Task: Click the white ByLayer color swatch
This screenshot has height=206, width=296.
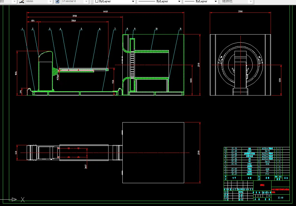Action: pos(97,2)
